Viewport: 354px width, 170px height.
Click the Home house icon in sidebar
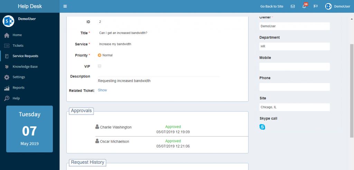[7, 35]
